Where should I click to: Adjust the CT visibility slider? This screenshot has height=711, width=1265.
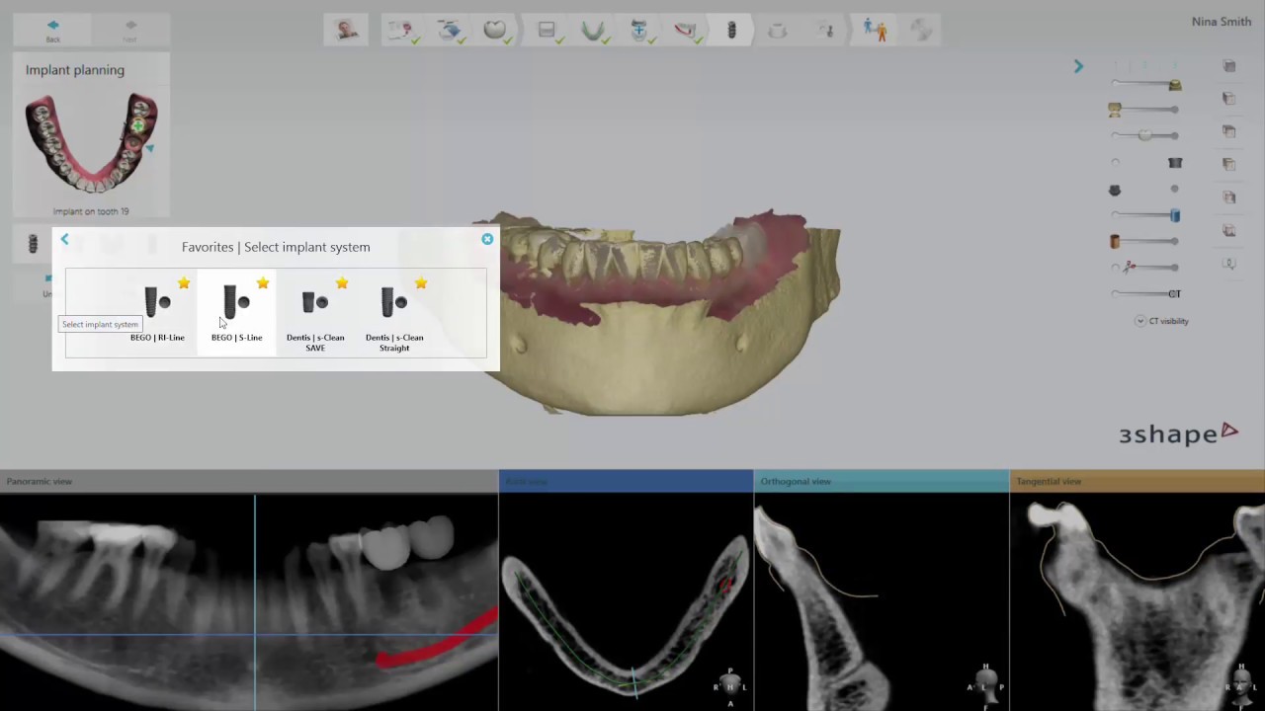pyautogui.click(x=1146, y=293)
